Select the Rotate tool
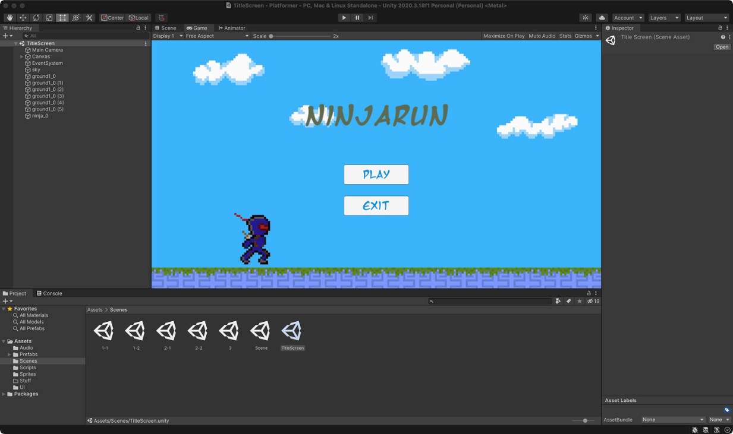Viewport: 733px width, 434px height. coord(36,17)
